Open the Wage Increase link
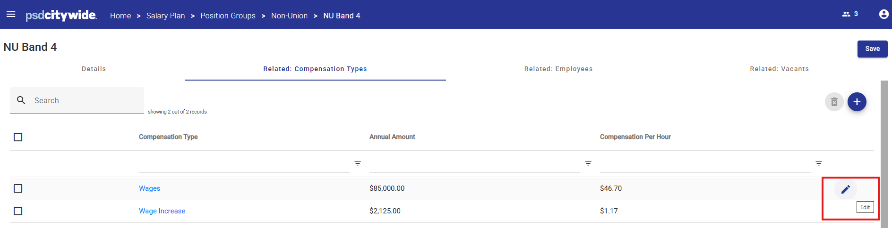 [x=162, y=211]
